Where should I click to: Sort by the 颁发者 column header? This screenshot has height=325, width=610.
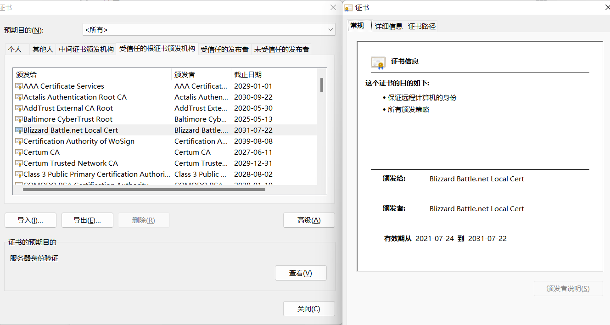[201, 74]
